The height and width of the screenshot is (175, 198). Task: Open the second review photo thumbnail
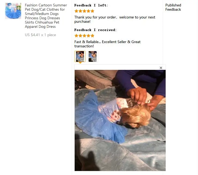[93, 56]
